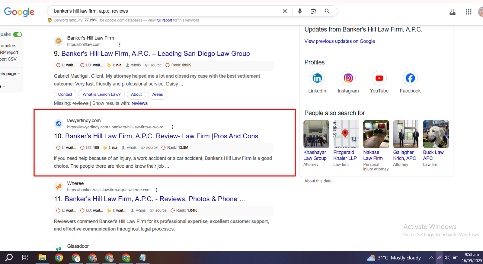
Task: Open options menu for Wheree result
Action: pyautogui.click(x=156, y=190)
